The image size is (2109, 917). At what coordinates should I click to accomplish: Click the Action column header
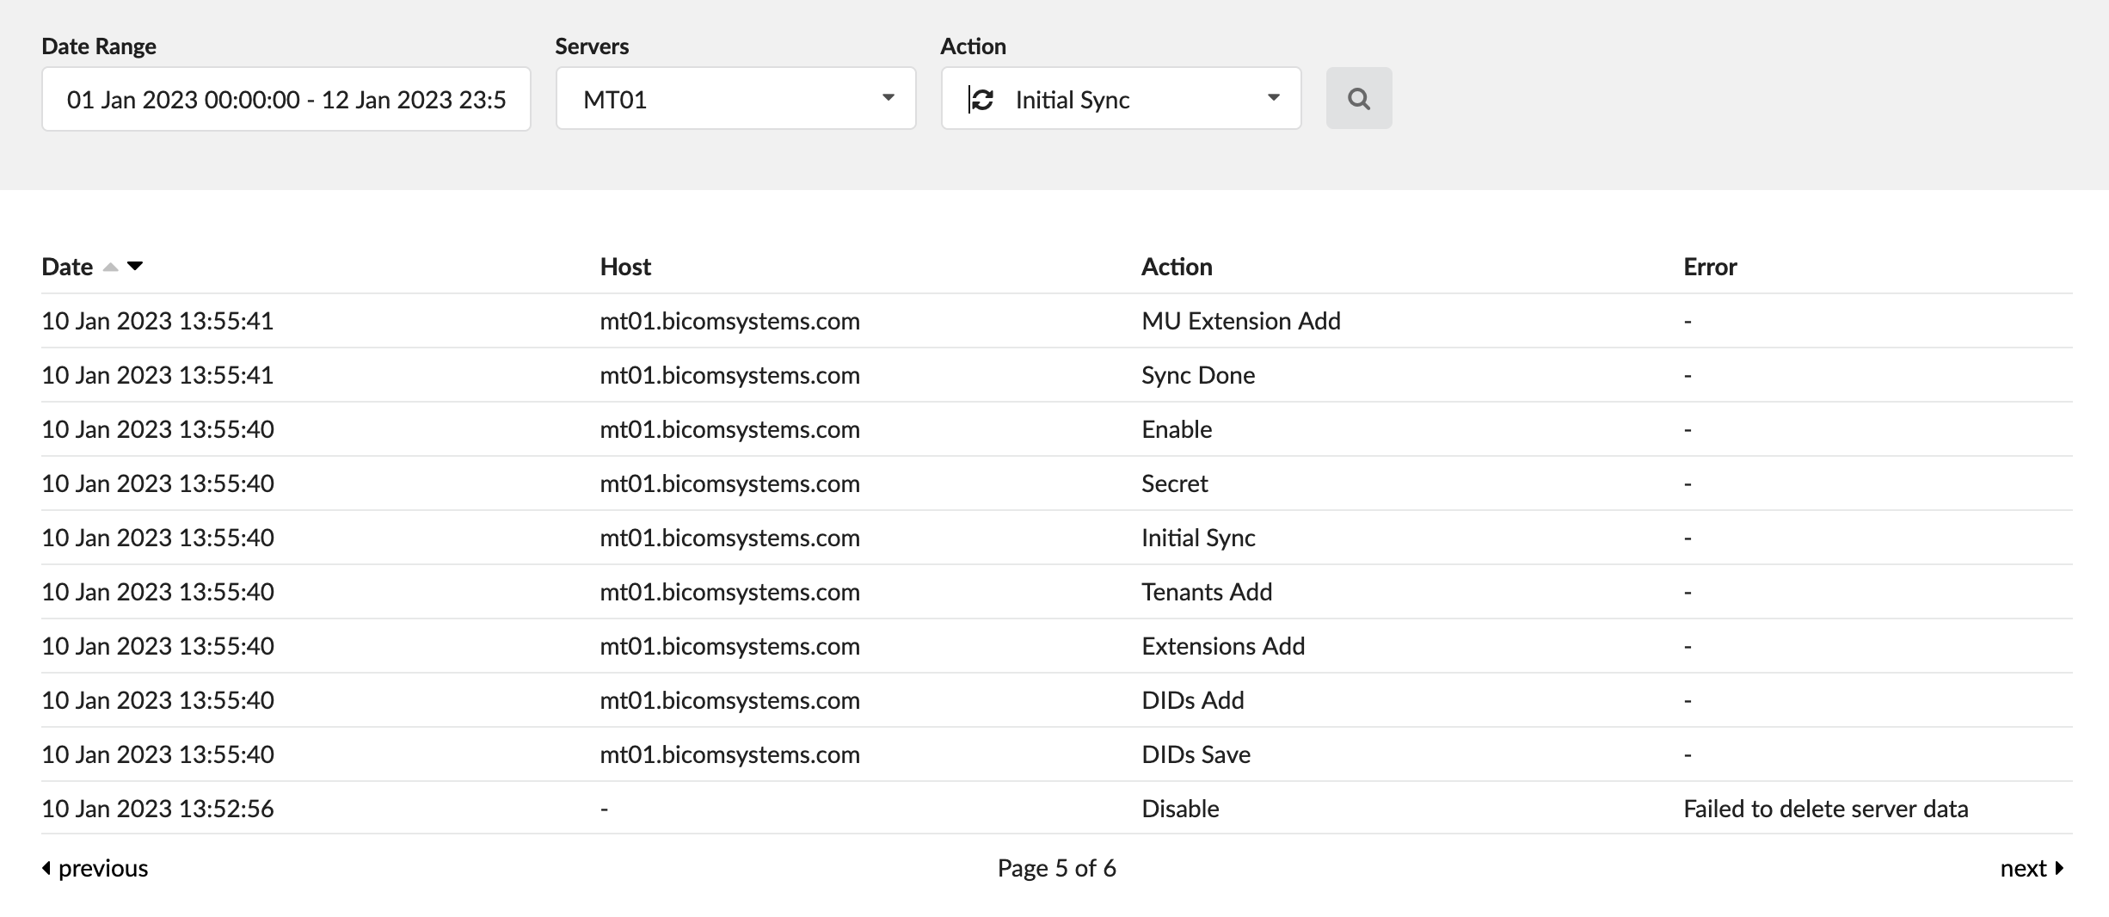(1177, 267)
